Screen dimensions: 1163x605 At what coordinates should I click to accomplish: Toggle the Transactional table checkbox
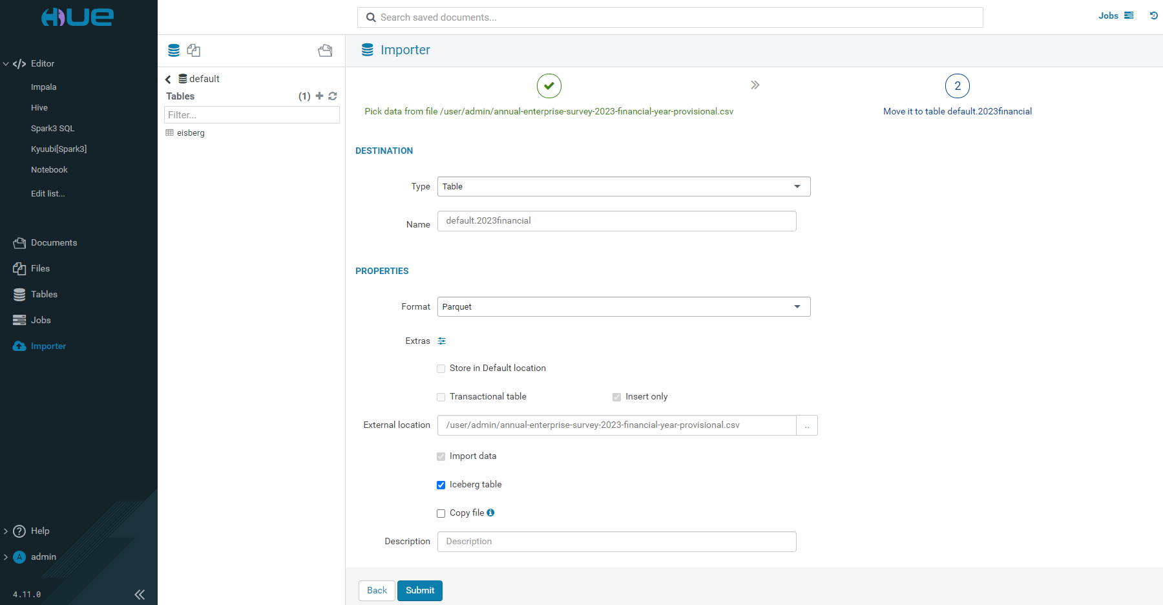point(441,397)
